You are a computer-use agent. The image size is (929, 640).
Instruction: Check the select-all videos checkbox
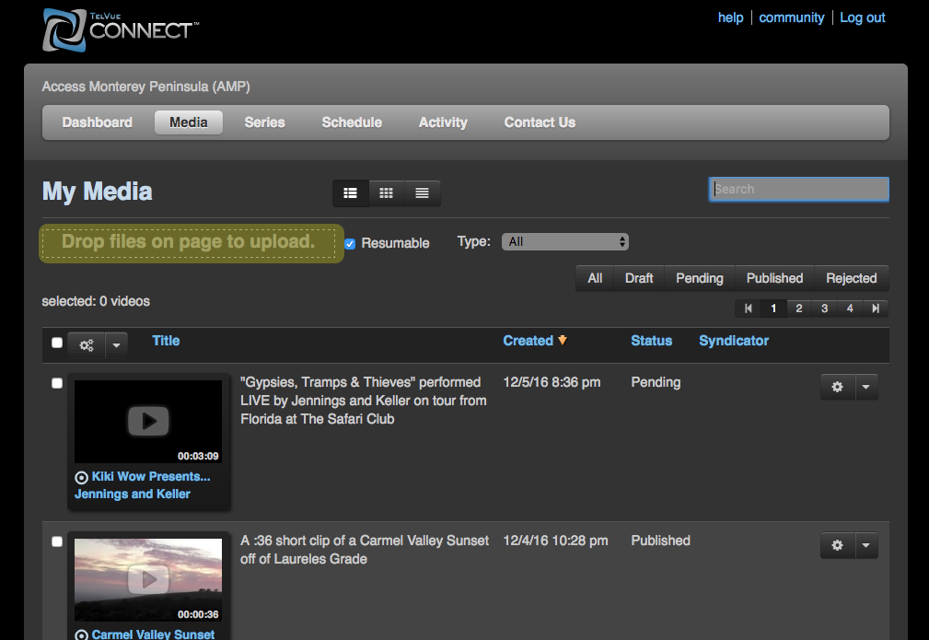tap(57, 343)
